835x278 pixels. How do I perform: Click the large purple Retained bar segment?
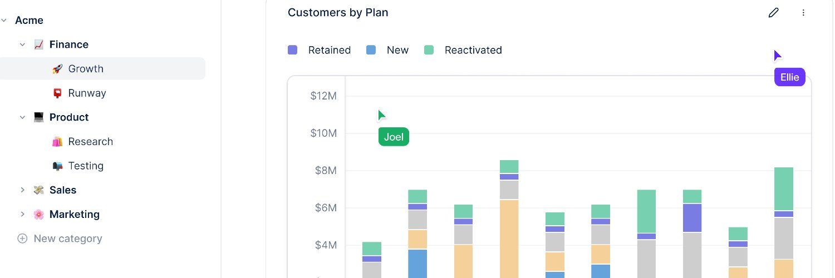coord(692,218)
